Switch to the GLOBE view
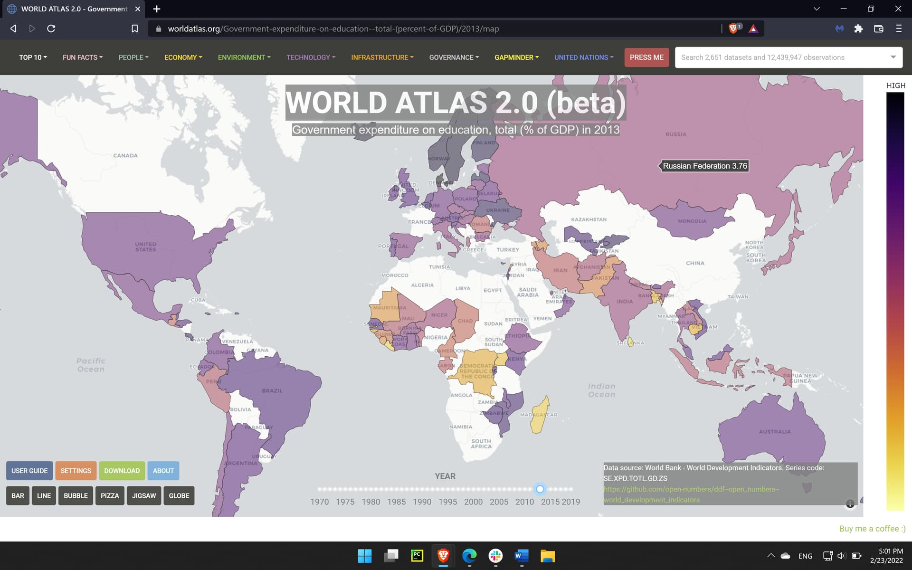The image size is (912, 570). click(x=179, y=495)
